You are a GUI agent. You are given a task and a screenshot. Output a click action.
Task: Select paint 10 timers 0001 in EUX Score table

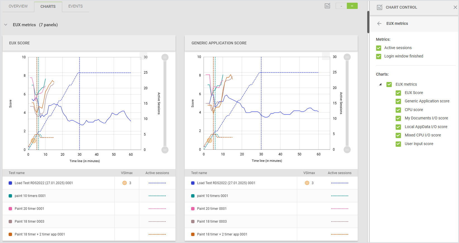pos(30,196)
